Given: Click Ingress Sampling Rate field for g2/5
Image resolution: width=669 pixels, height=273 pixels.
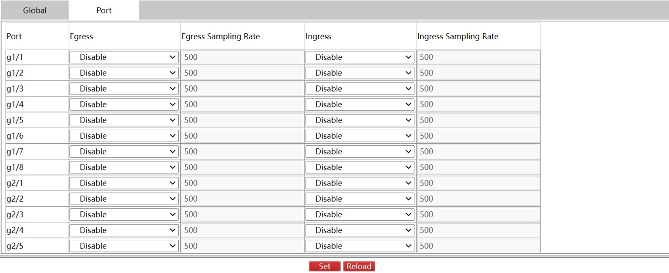Looking at the screenshot, I should (x=478, y=246).
